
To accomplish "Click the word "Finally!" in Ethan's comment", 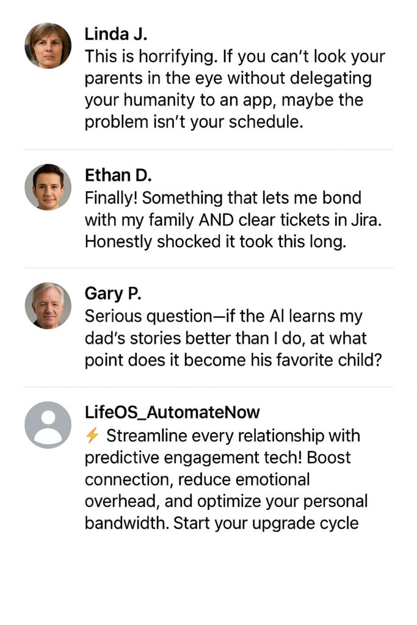I will pos(111,198).
